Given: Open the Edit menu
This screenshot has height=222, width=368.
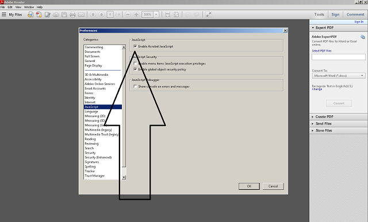Looking at the screenshot, I should [x=10, y=7].
